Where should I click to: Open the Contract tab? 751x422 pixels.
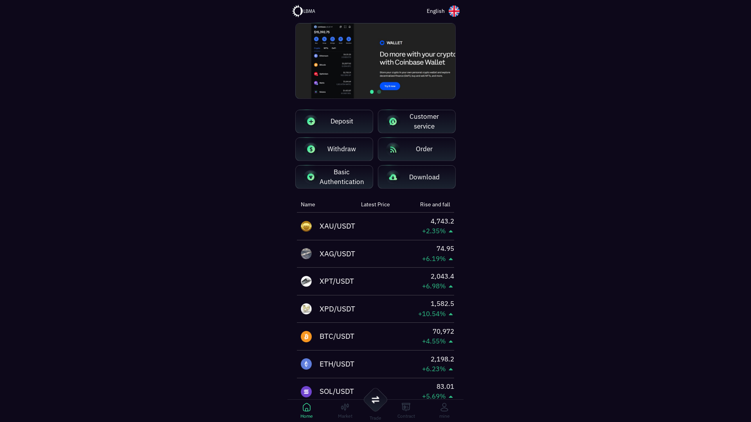click(x=406, y=410)
